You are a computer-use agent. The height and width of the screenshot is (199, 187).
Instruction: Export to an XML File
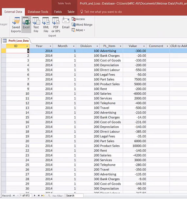pos(46,25)
